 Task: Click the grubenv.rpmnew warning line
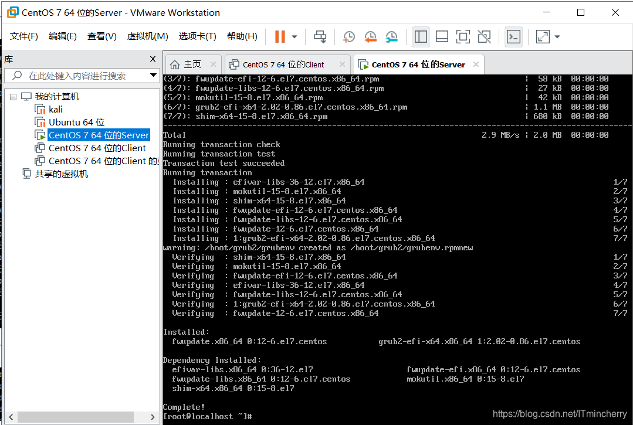coord(318,247)
